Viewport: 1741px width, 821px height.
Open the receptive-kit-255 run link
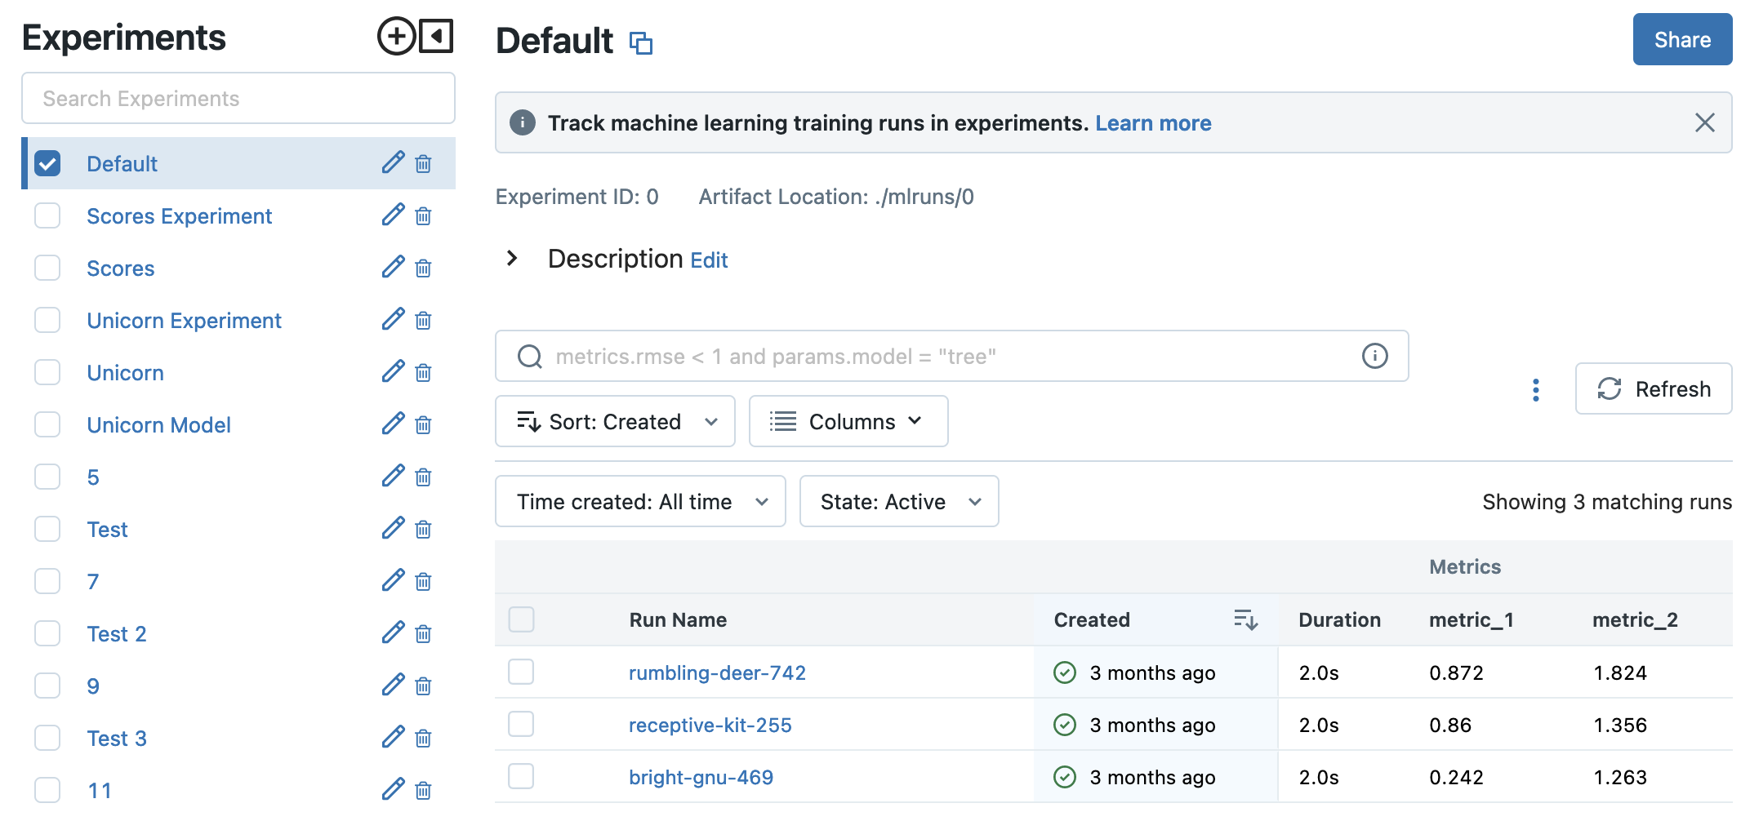coord(710,726)
